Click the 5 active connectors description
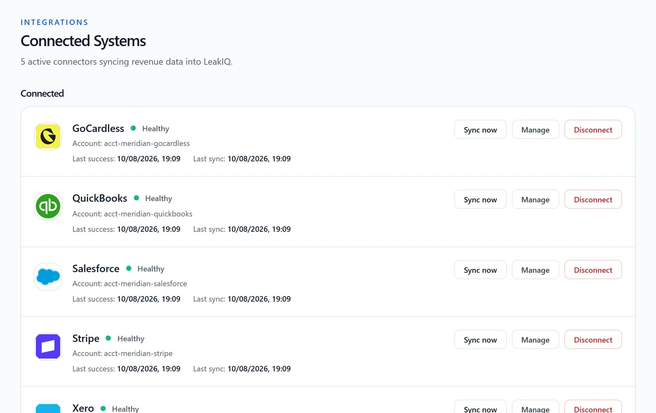This screenshot has width=656, height=413. tap(127, 62)
